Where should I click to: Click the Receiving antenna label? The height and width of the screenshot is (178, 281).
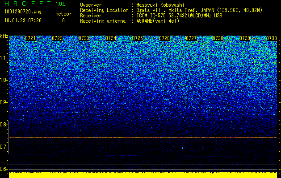[x=103, y=21]
